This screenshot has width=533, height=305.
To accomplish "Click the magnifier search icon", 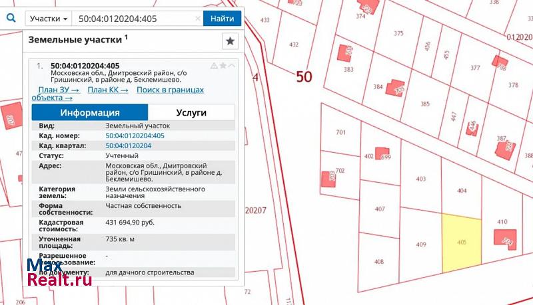I will pyautogui.click(x=11, y=18).
